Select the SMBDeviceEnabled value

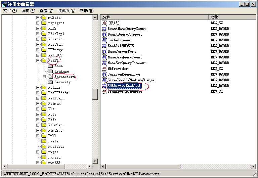coord(124,86)
